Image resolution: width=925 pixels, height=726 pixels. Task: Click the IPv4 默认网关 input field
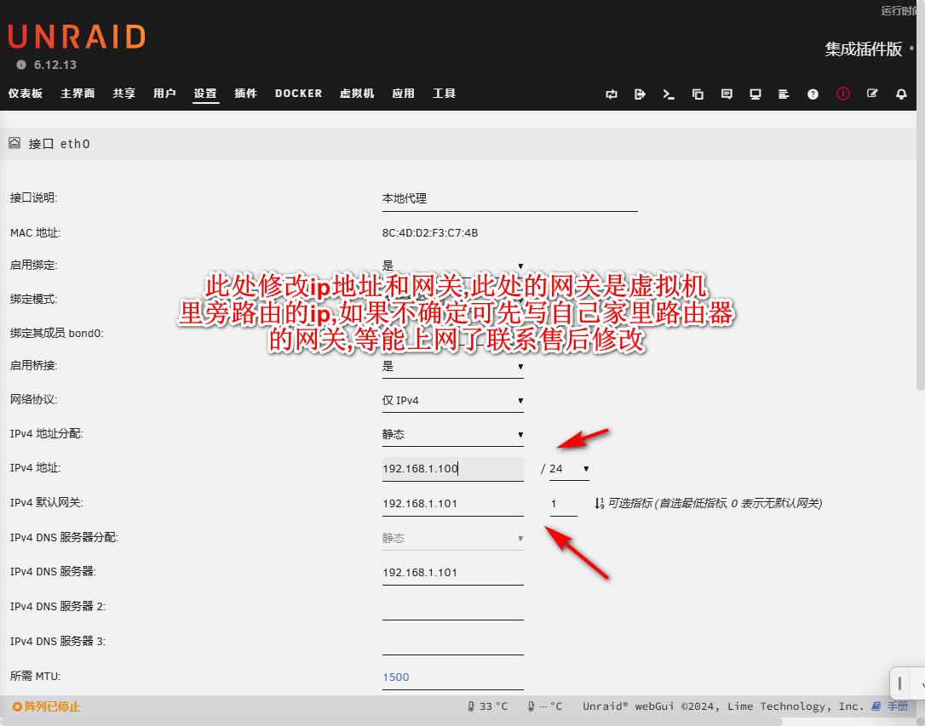point(452,504)
